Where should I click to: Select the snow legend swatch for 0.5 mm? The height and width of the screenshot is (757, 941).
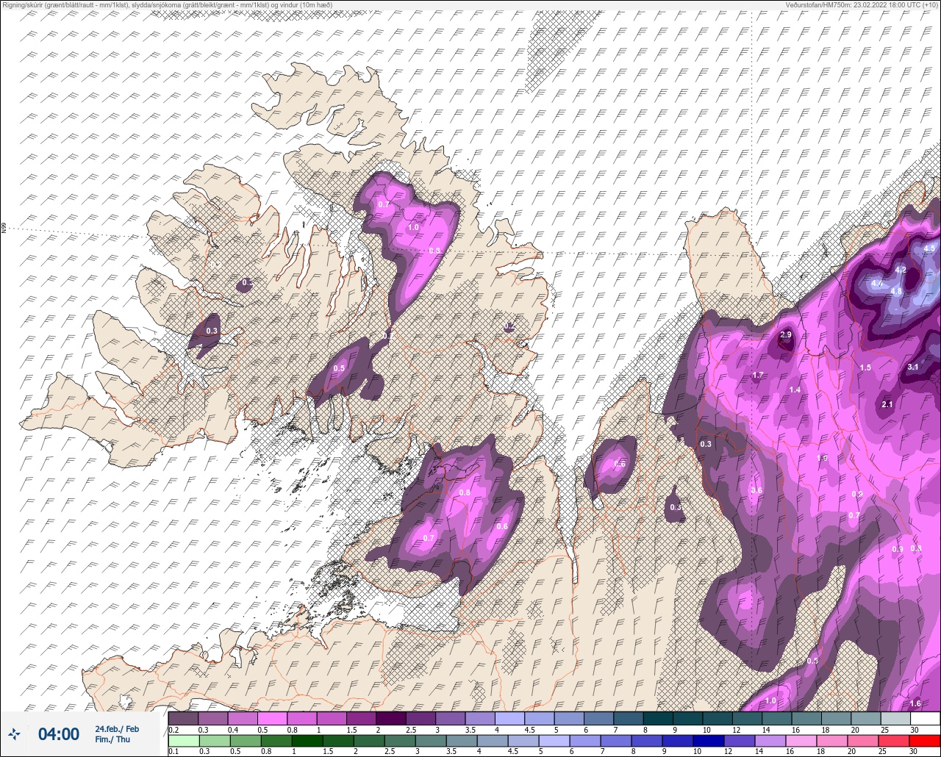[272, 718]
